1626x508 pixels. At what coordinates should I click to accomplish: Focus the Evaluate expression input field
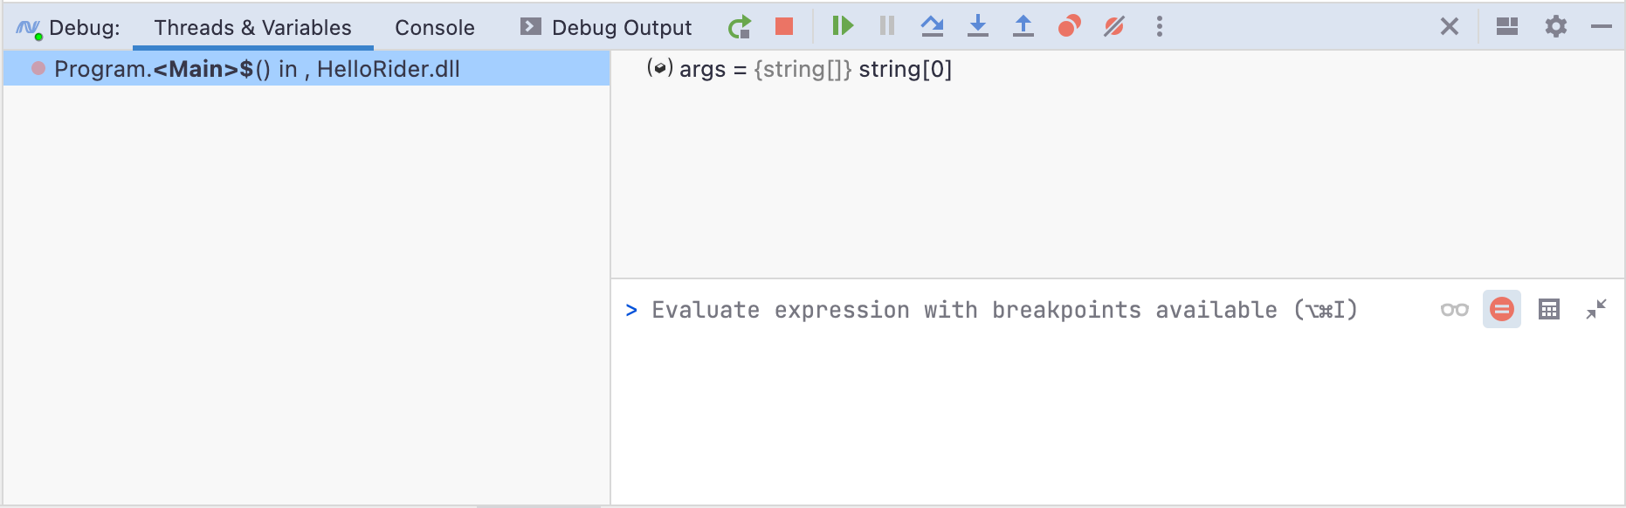coord(1004,310)
